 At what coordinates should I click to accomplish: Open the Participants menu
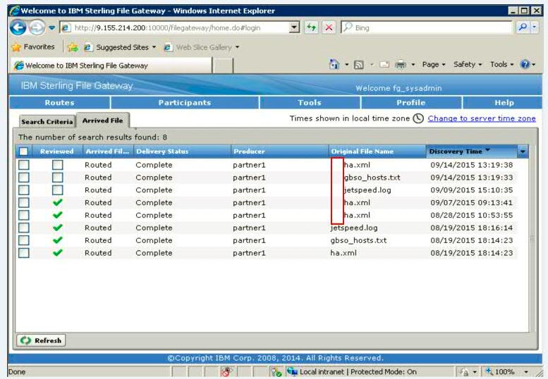(x=184, y=103)
